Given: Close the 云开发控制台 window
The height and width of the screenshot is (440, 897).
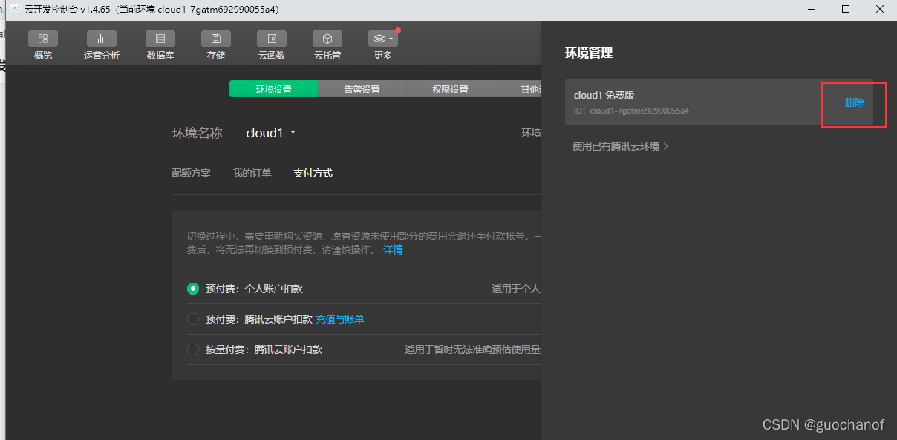Looking at the screenshot, I should (x=880, y=9).
